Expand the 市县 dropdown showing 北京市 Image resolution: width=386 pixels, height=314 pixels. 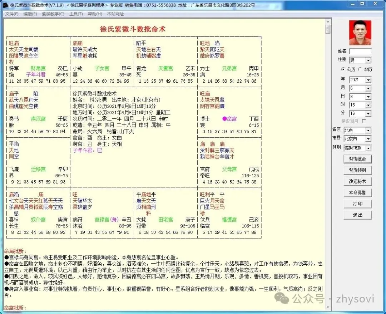(368, 139)
